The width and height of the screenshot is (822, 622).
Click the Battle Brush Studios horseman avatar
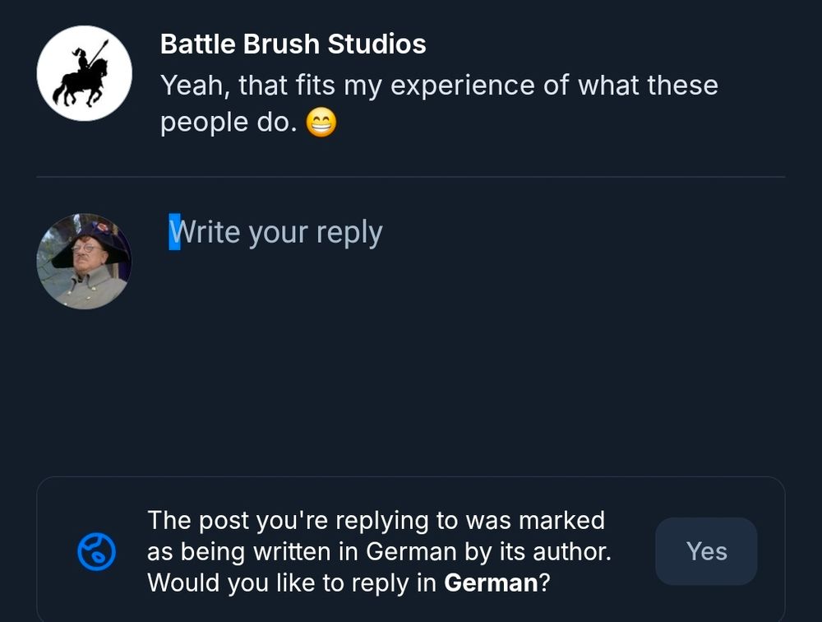pos(84,73)
